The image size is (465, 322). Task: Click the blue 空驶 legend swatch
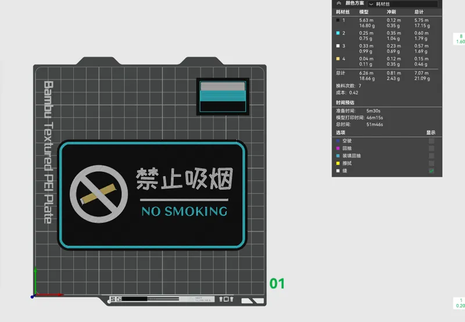pos(338,141)
